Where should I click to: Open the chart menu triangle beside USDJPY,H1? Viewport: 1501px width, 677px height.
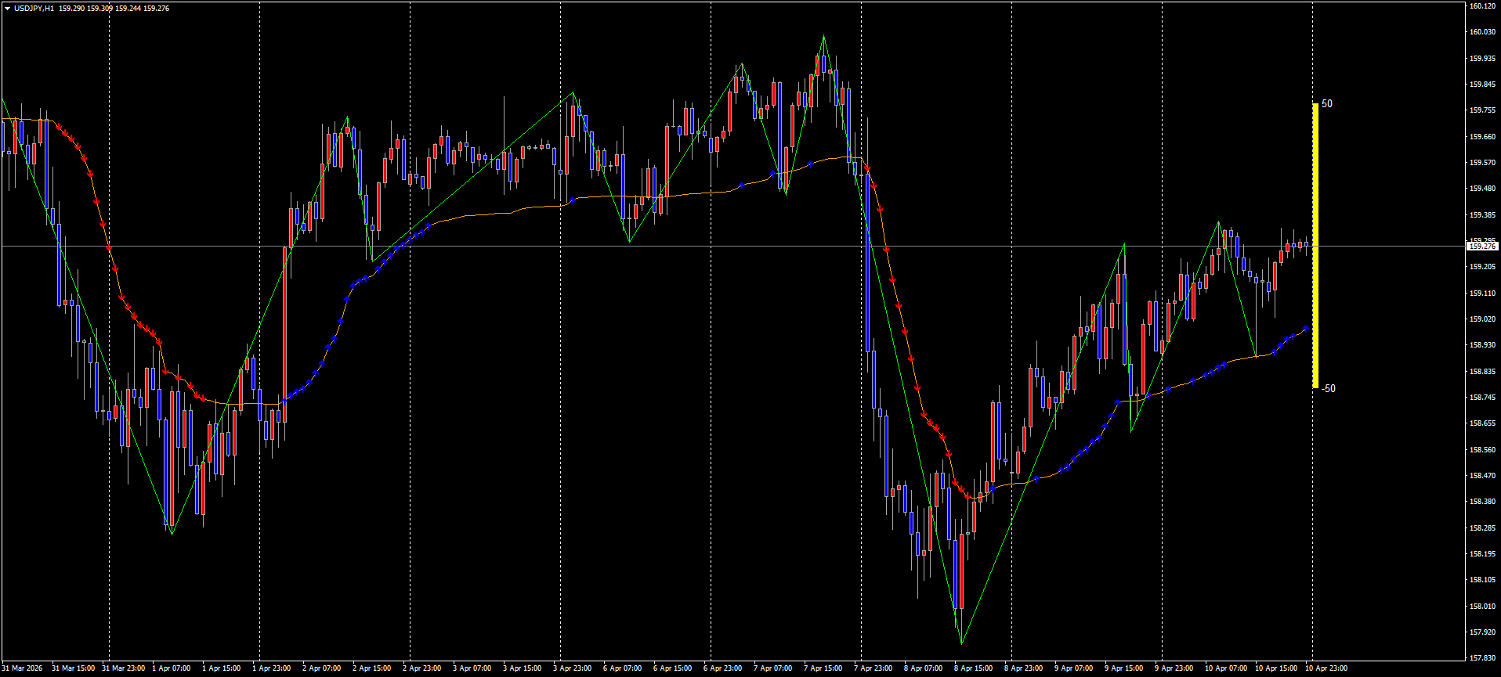[7, 9]
